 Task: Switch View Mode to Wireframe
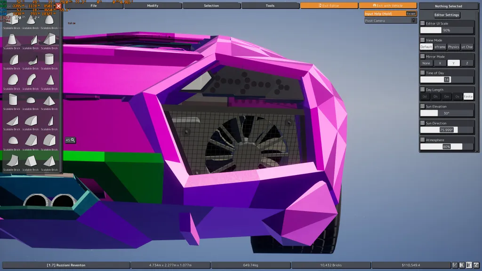coord(440,47)
